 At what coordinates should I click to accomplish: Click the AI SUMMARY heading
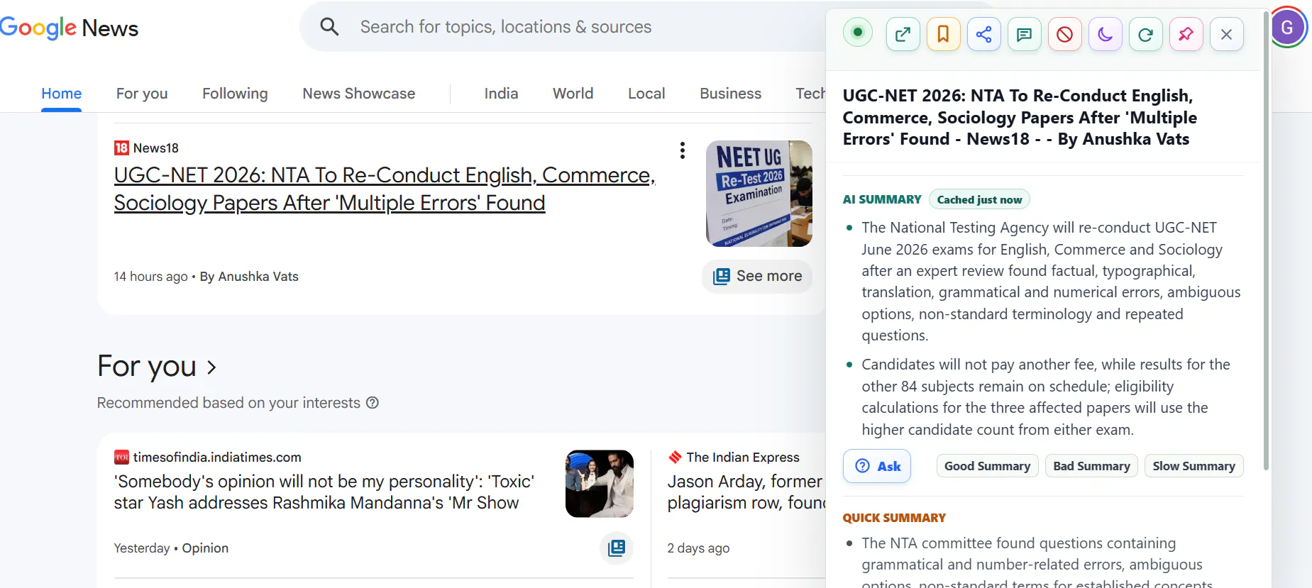coord(882,200)
